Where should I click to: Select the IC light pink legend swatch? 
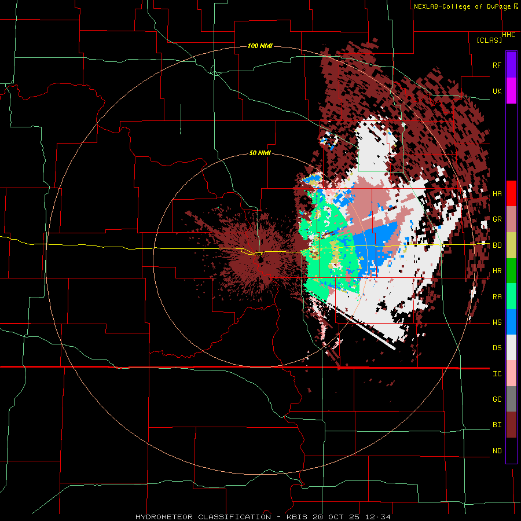[511, 373]
